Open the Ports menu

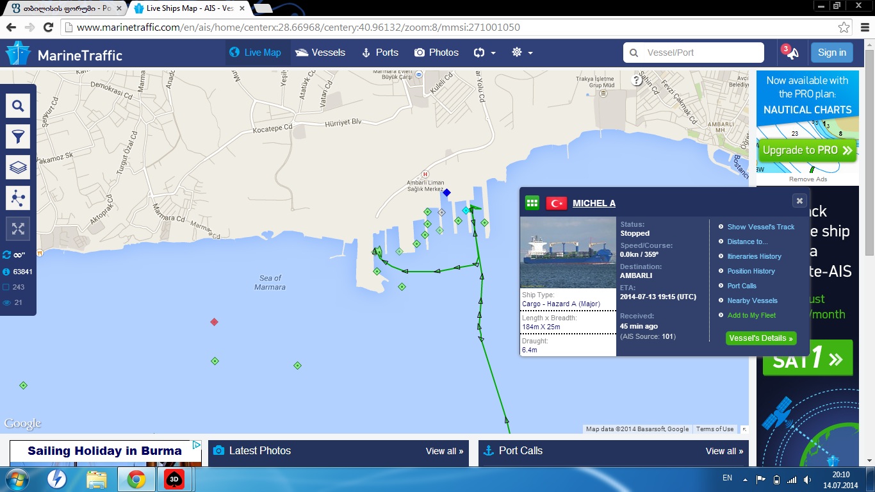pyautogui.click(x=380, y=53)
